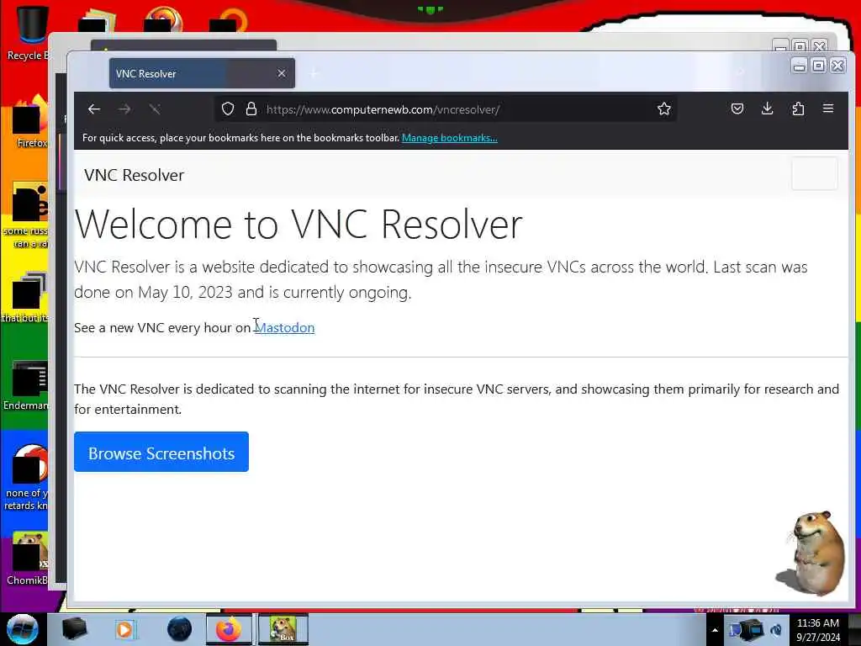Open the tracking protection shield icon

click(x=228, y=109)
